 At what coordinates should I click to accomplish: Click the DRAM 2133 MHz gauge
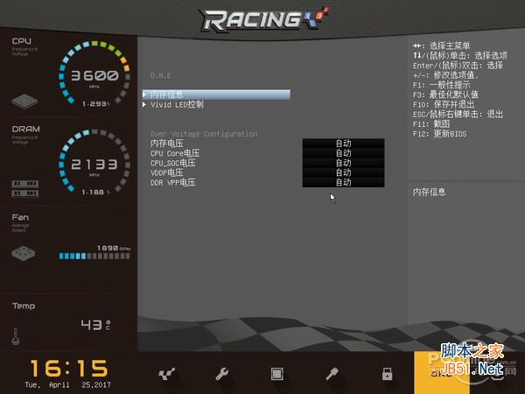(x=94, y=161)
